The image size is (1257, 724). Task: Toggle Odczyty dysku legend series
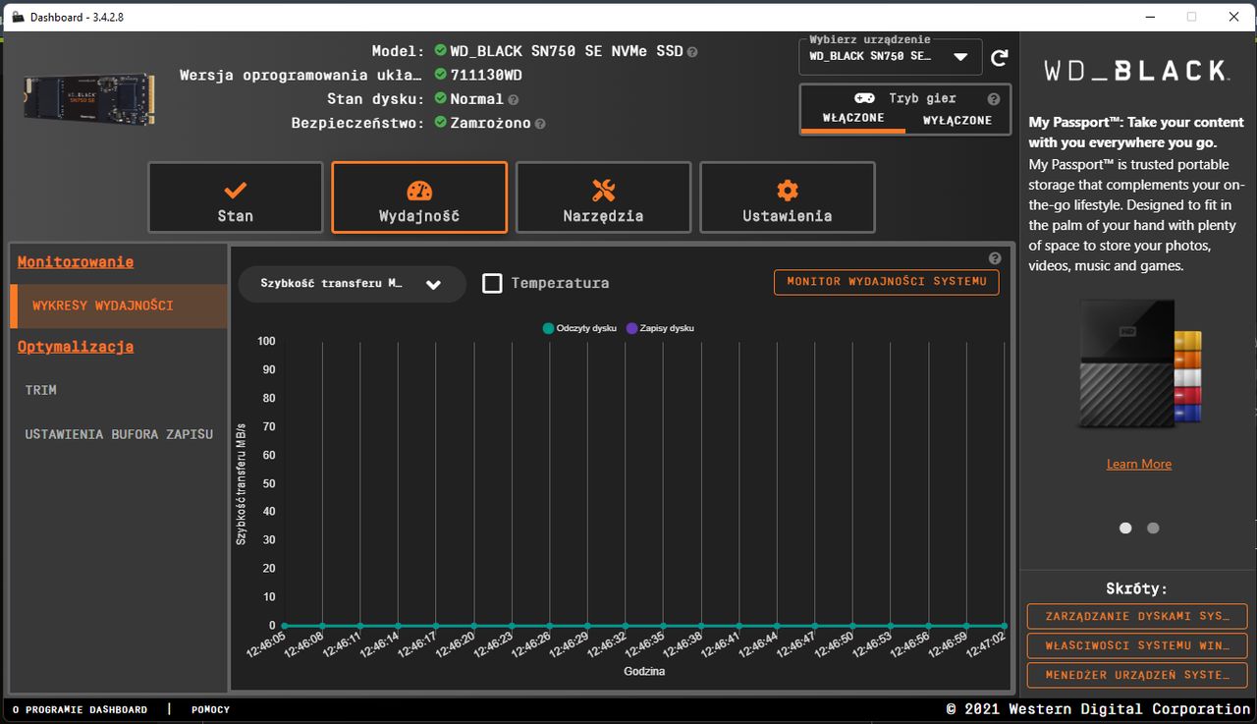(579, 328)
